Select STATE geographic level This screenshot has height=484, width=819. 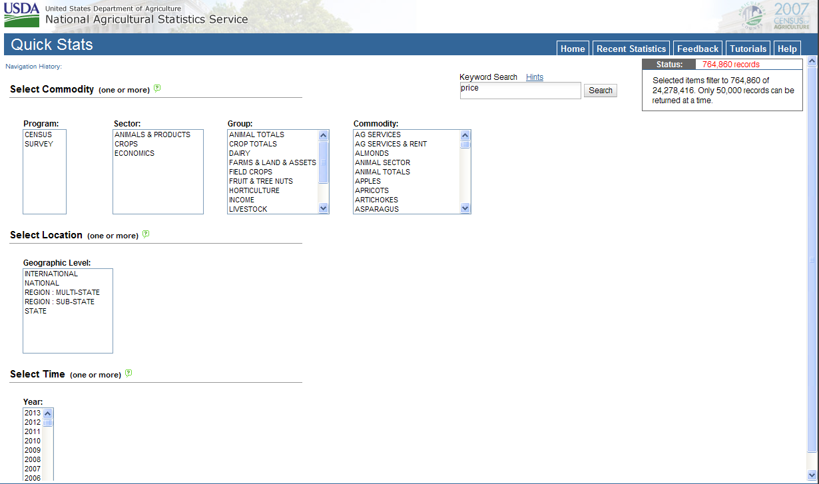point(68,311)
